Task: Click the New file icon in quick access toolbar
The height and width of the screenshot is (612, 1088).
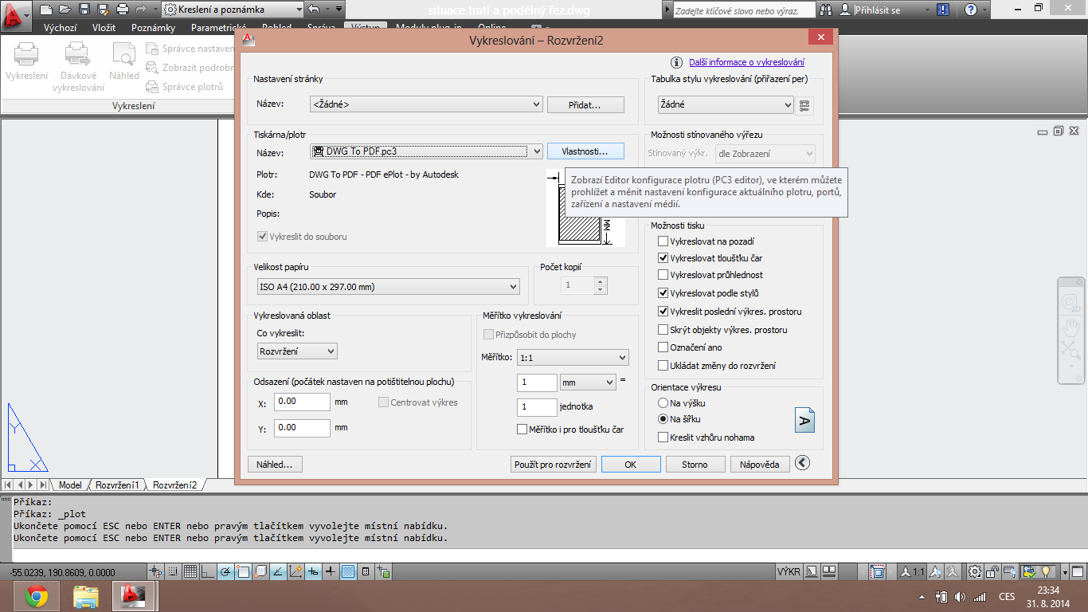Action: [46, 10]
